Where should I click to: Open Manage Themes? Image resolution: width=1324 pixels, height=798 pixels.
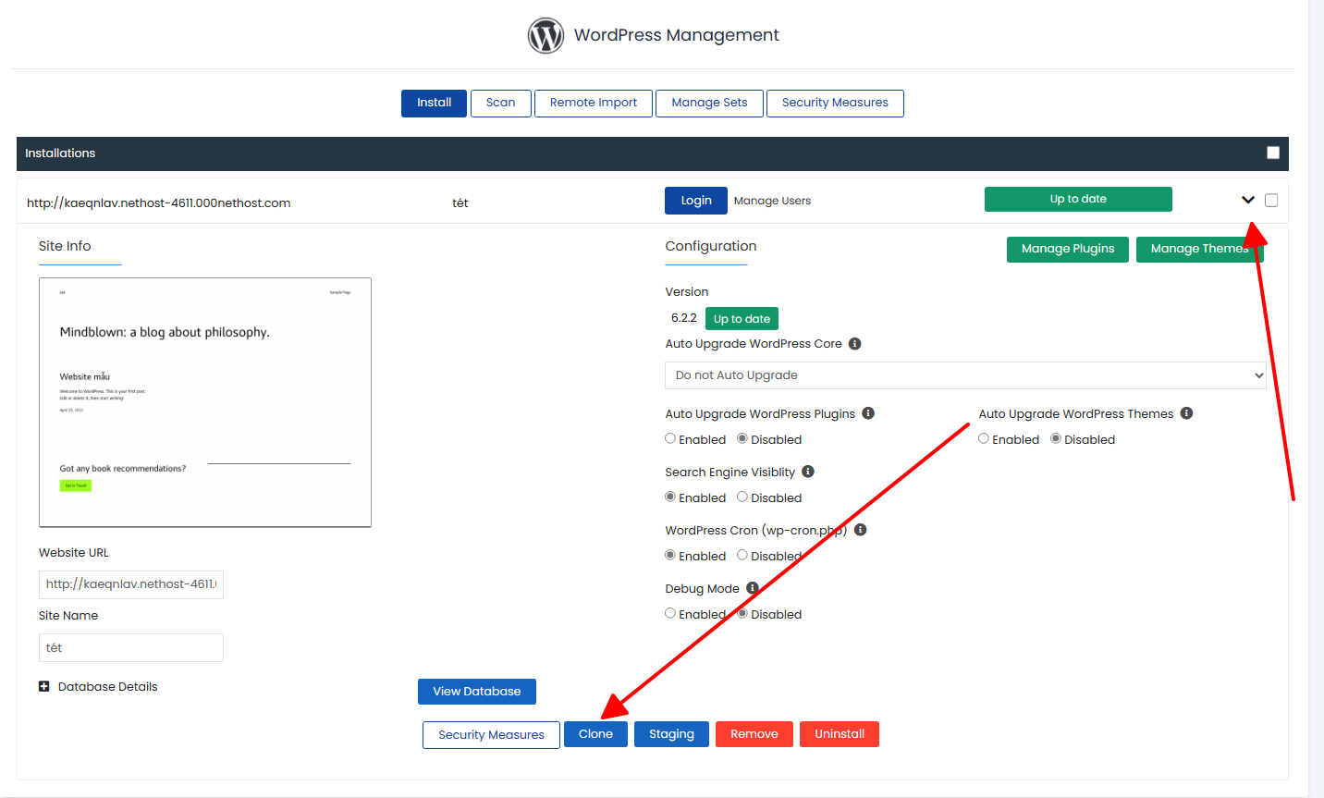coord(1199,249)
